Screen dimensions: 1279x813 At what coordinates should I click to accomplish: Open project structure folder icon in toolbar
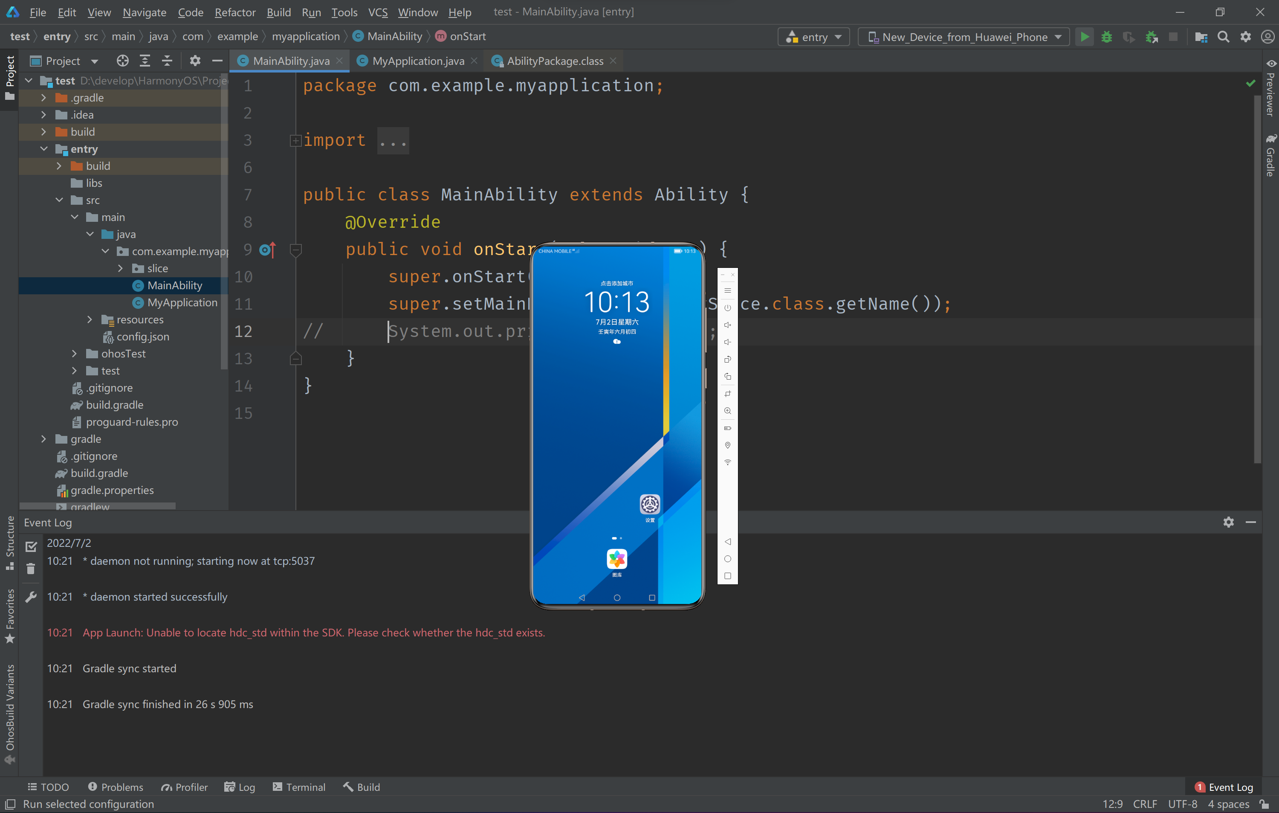[1201, 37]
